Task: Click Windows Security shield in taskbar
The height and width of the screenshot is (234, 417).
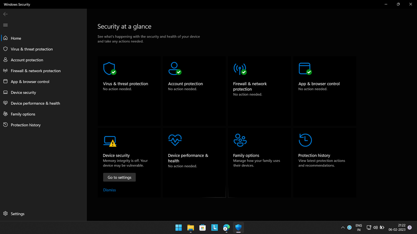Action: click(x=238, y=227)
